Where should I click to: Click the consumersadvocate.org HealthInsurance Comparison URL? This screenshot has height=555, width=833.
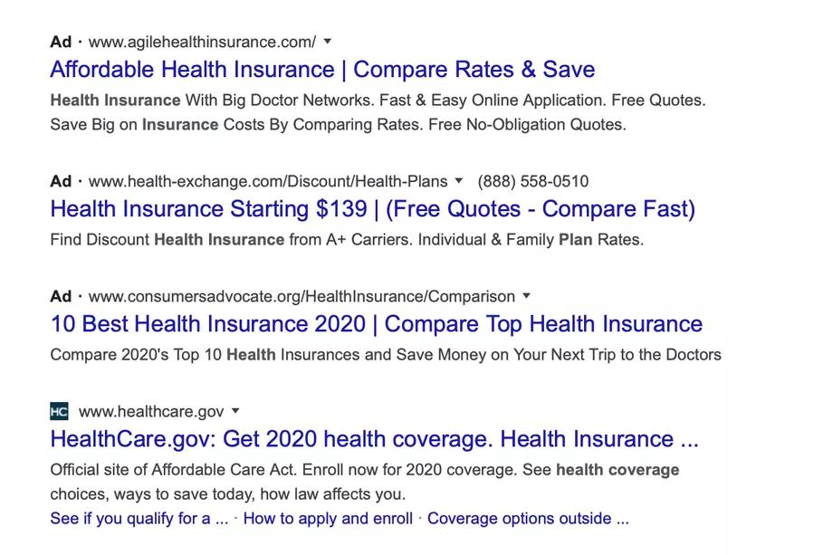[x=302, y=296]
